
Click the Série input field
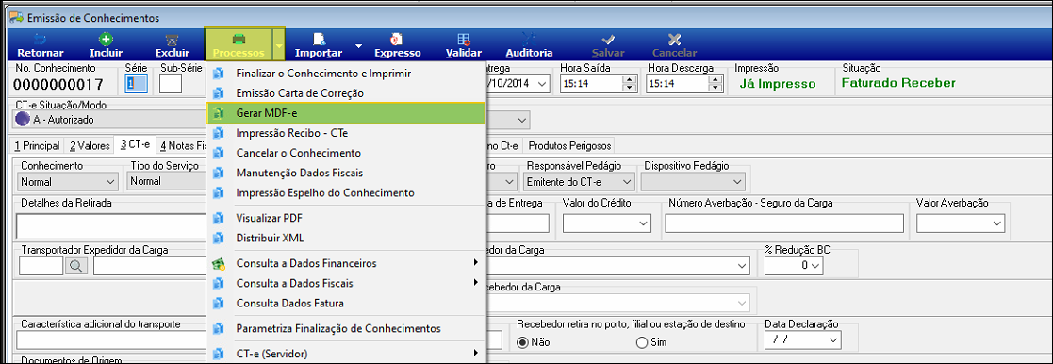click(x=137, y=83)
